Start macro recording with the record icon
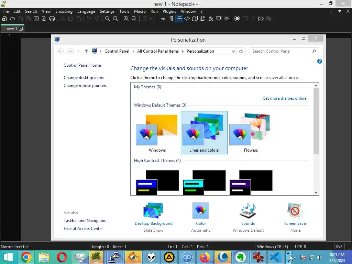Image resolution: width=352 pixels, height=264 pixels. coord(237,19)
